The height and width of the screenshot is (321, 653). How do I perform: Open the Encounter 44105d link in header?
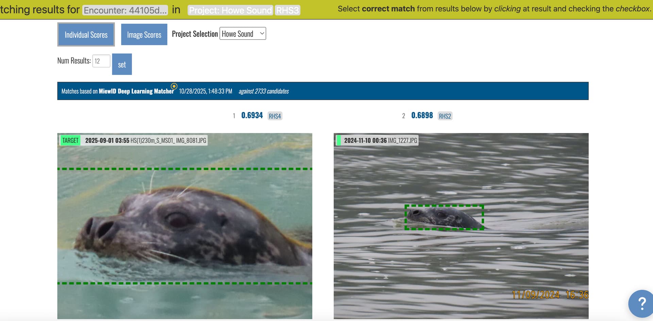coord(125,10)
